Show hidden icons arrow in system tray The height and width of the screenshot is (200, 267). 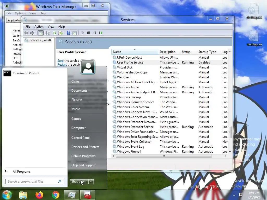[234, 195]
